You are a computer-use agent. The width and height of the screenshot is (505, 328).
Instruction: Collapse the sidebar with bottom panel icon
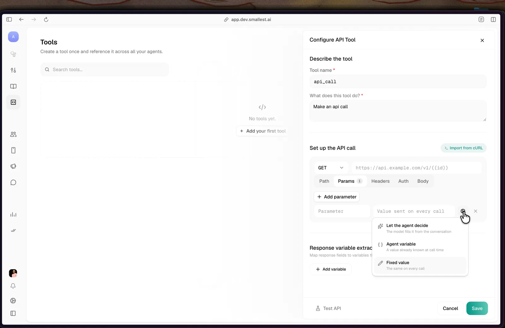pyautogui.click(x=13, y=313)
